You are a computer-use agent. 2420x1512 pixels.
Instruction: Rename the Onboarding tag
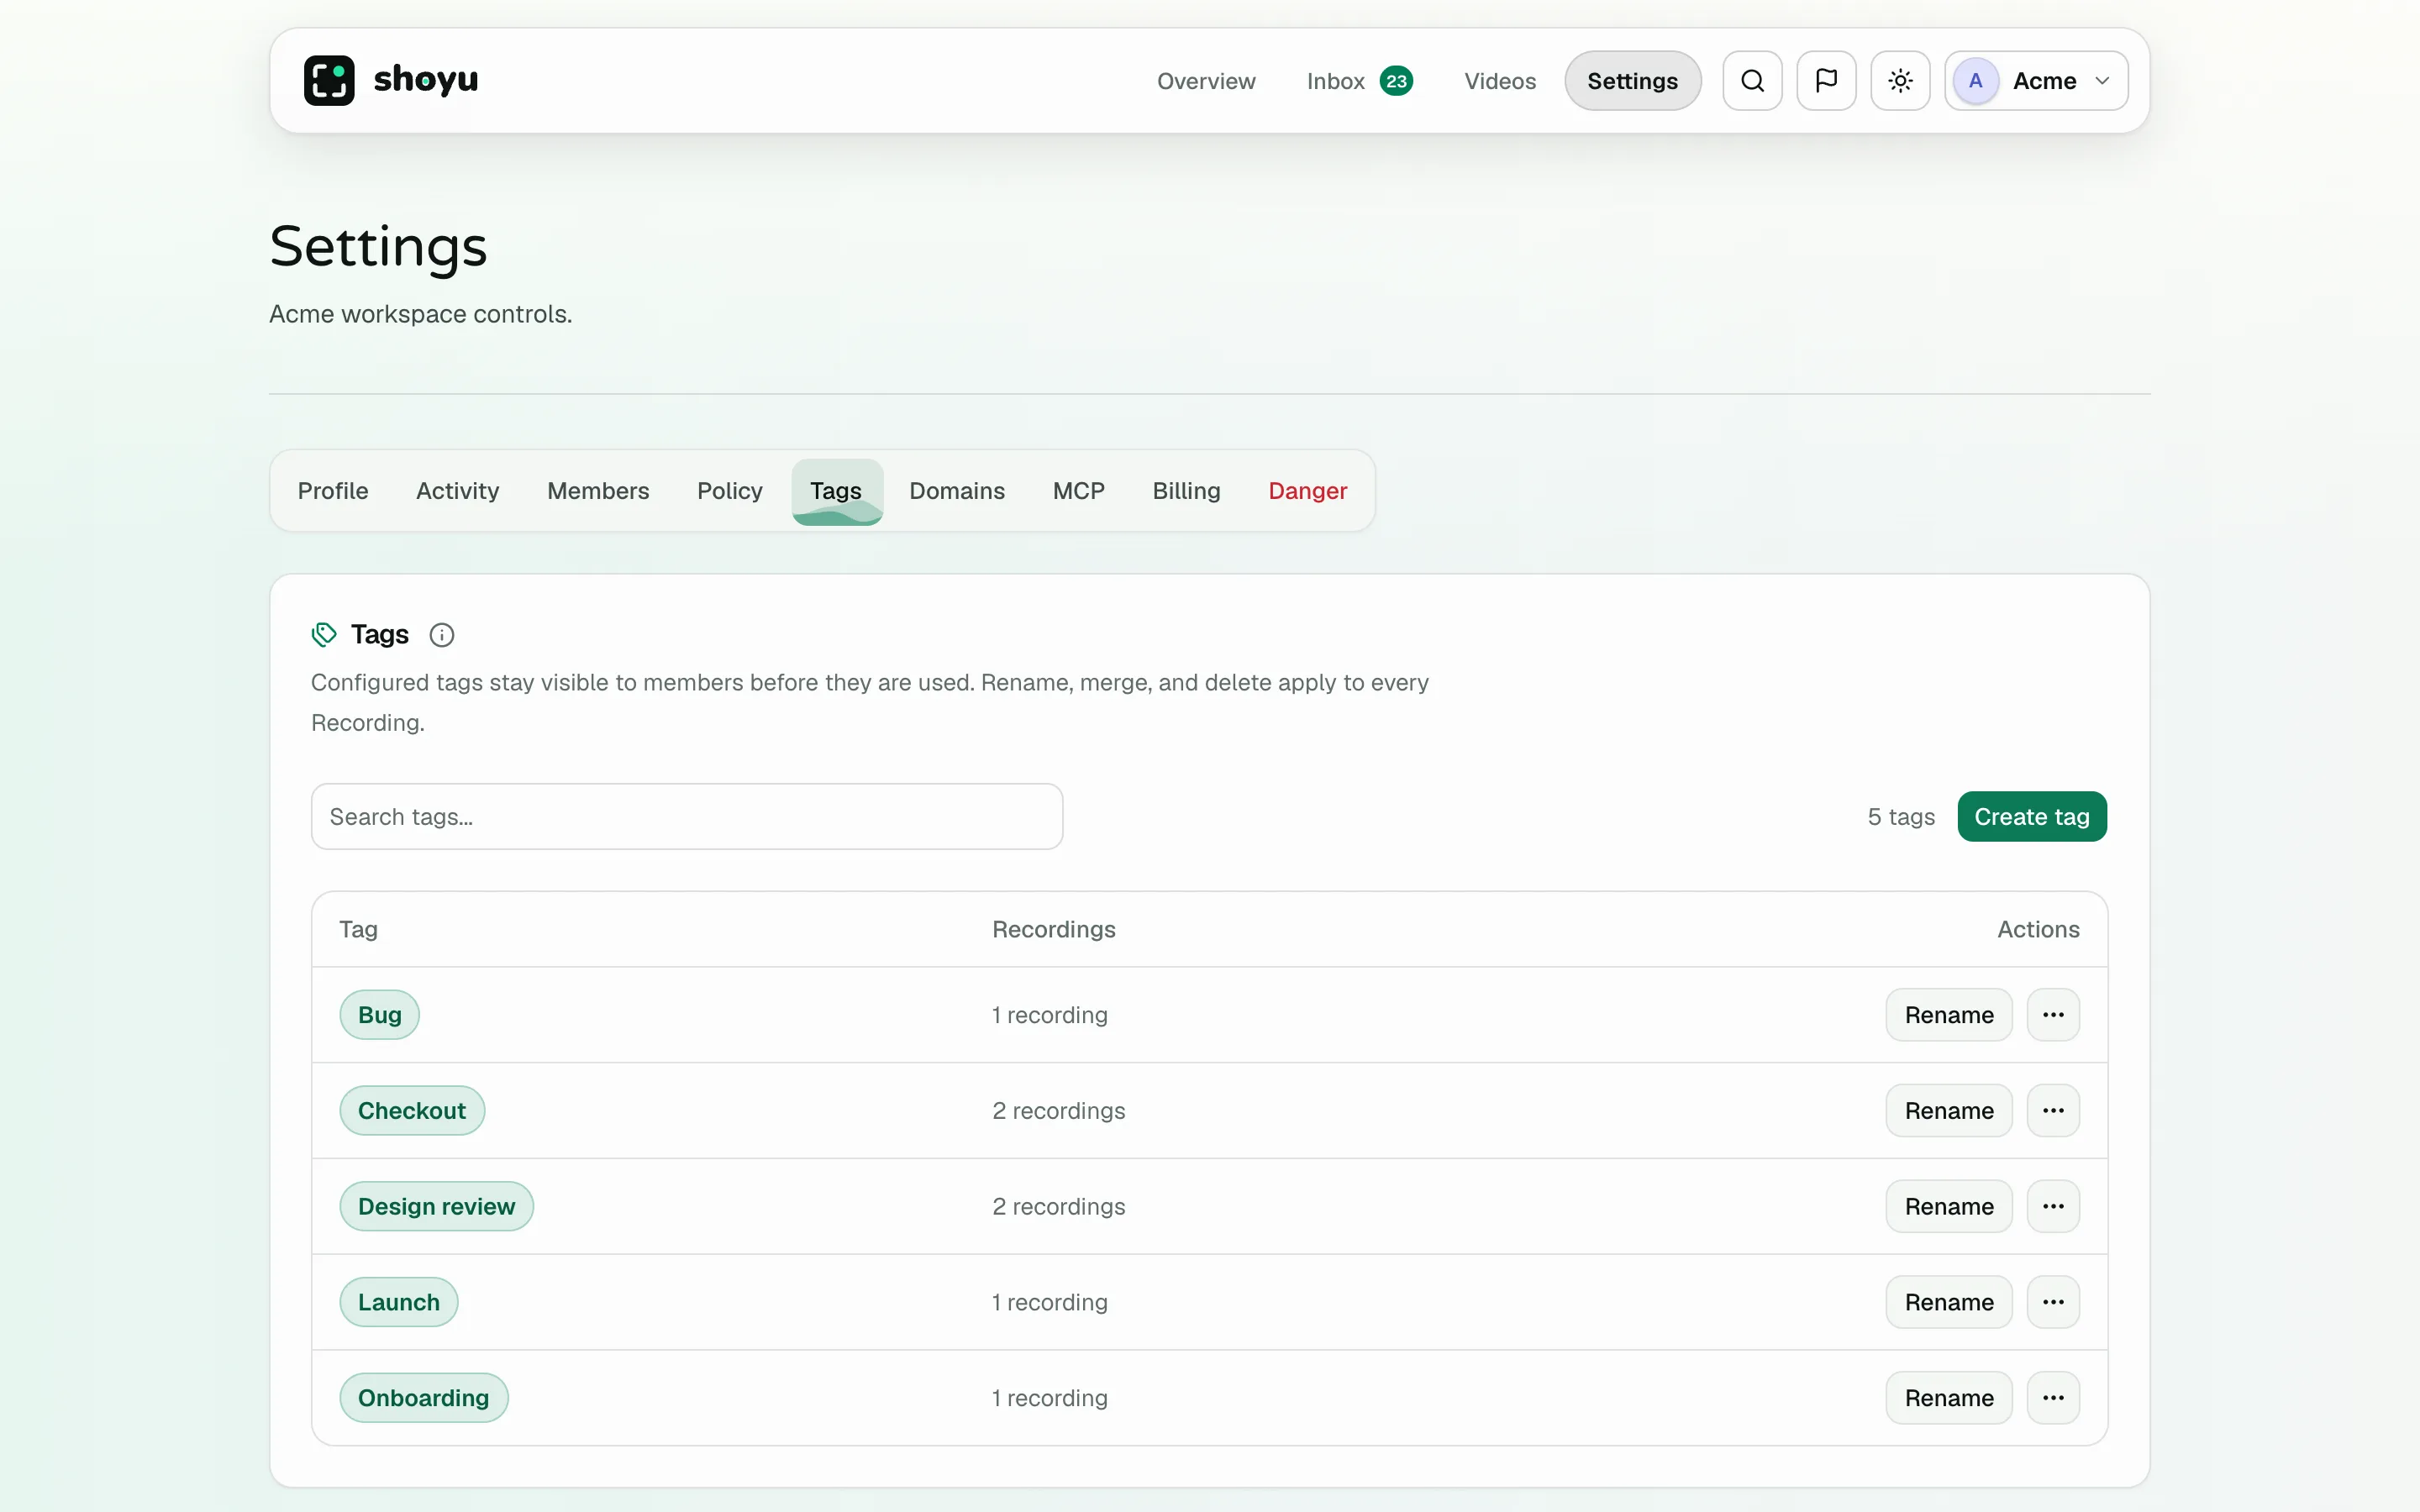(1948, 1398)
